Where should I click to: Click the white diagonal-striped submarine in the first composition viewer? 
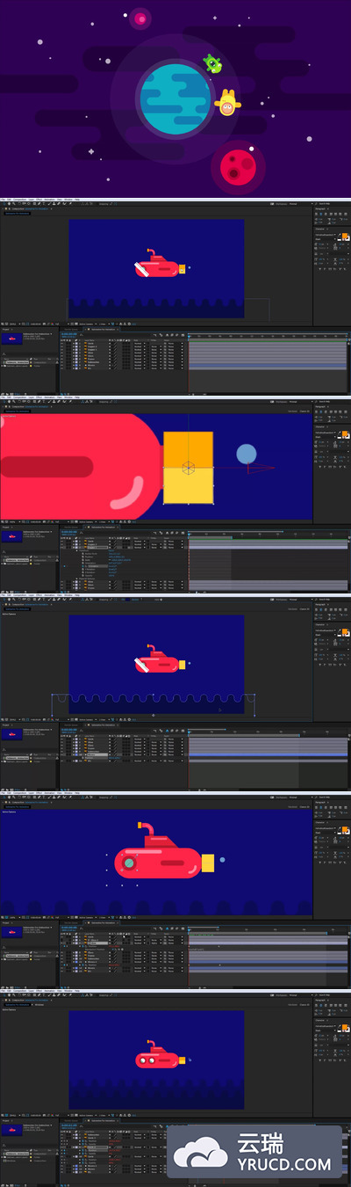pyautogui.click(x=159, y=266)
